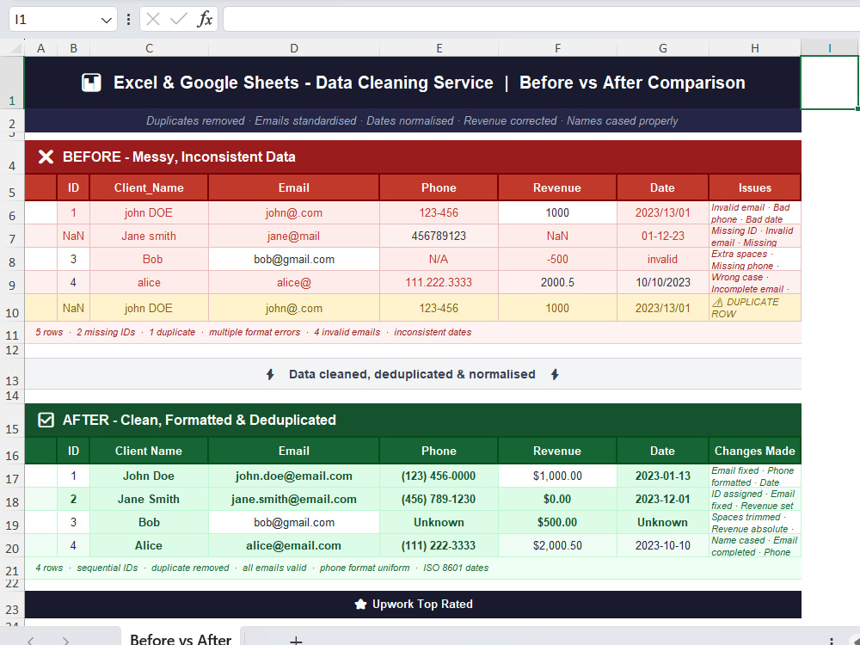Add a new sheet with plus button
This screenshot has height=645, width=860.
(x=296, y=640)
